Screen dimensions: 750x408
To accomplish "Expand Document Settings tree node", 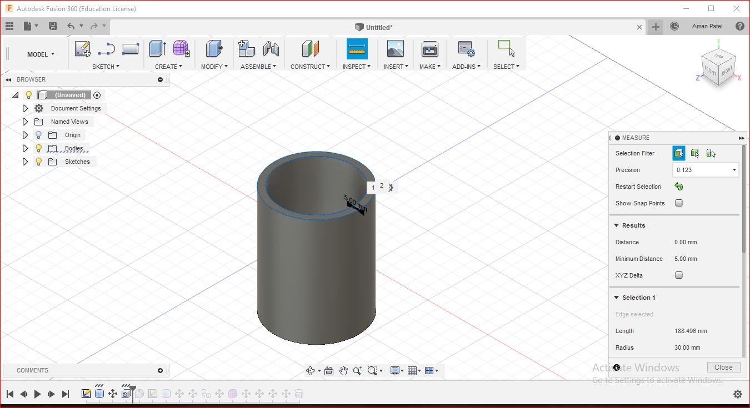I will tap(25, 108).
